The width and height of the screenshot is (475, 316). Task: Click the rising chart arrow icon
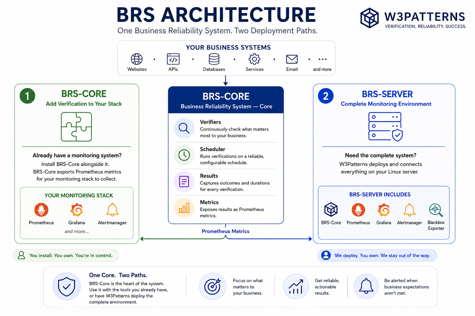pos(296,286)
